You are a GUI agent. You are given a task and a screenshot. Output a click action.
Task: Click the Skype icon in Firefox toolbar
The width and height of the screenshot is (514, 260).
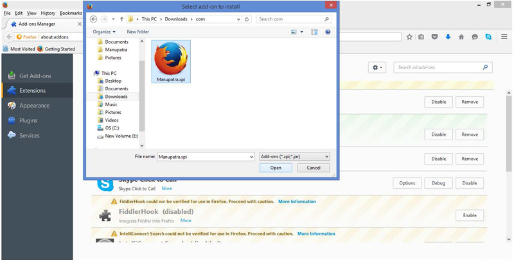[x=488, y=37]
